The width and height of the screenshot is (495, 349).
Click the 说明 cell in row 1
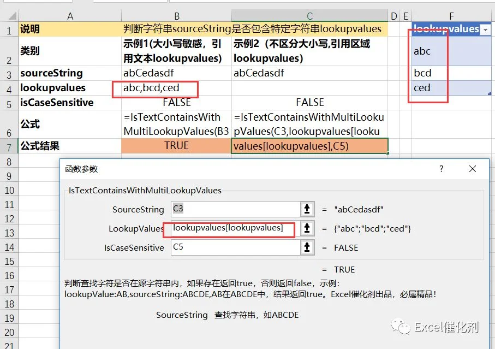click(x=70, y=29)
